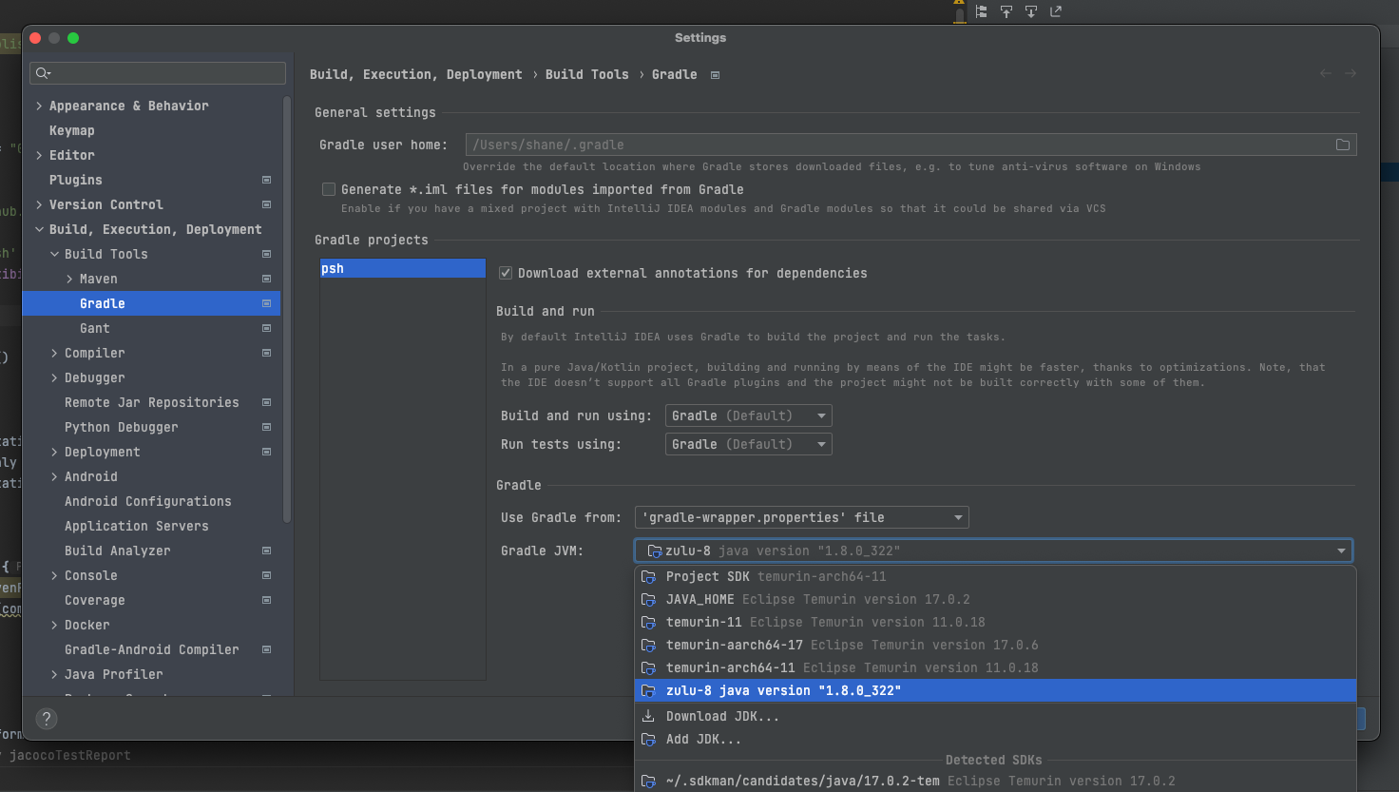Click Build, Execution, Deployment breadcrumb

coord(416,74)
